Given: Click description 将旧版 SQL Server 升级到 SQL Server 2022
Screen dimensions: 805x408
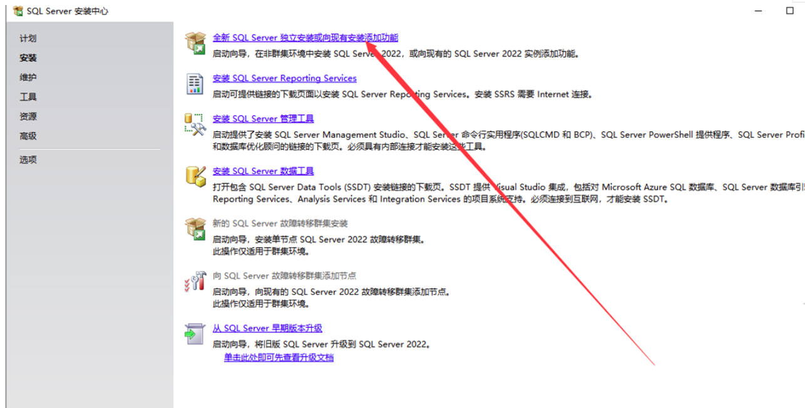Looking at the screenshot, I should click(322, 344).
